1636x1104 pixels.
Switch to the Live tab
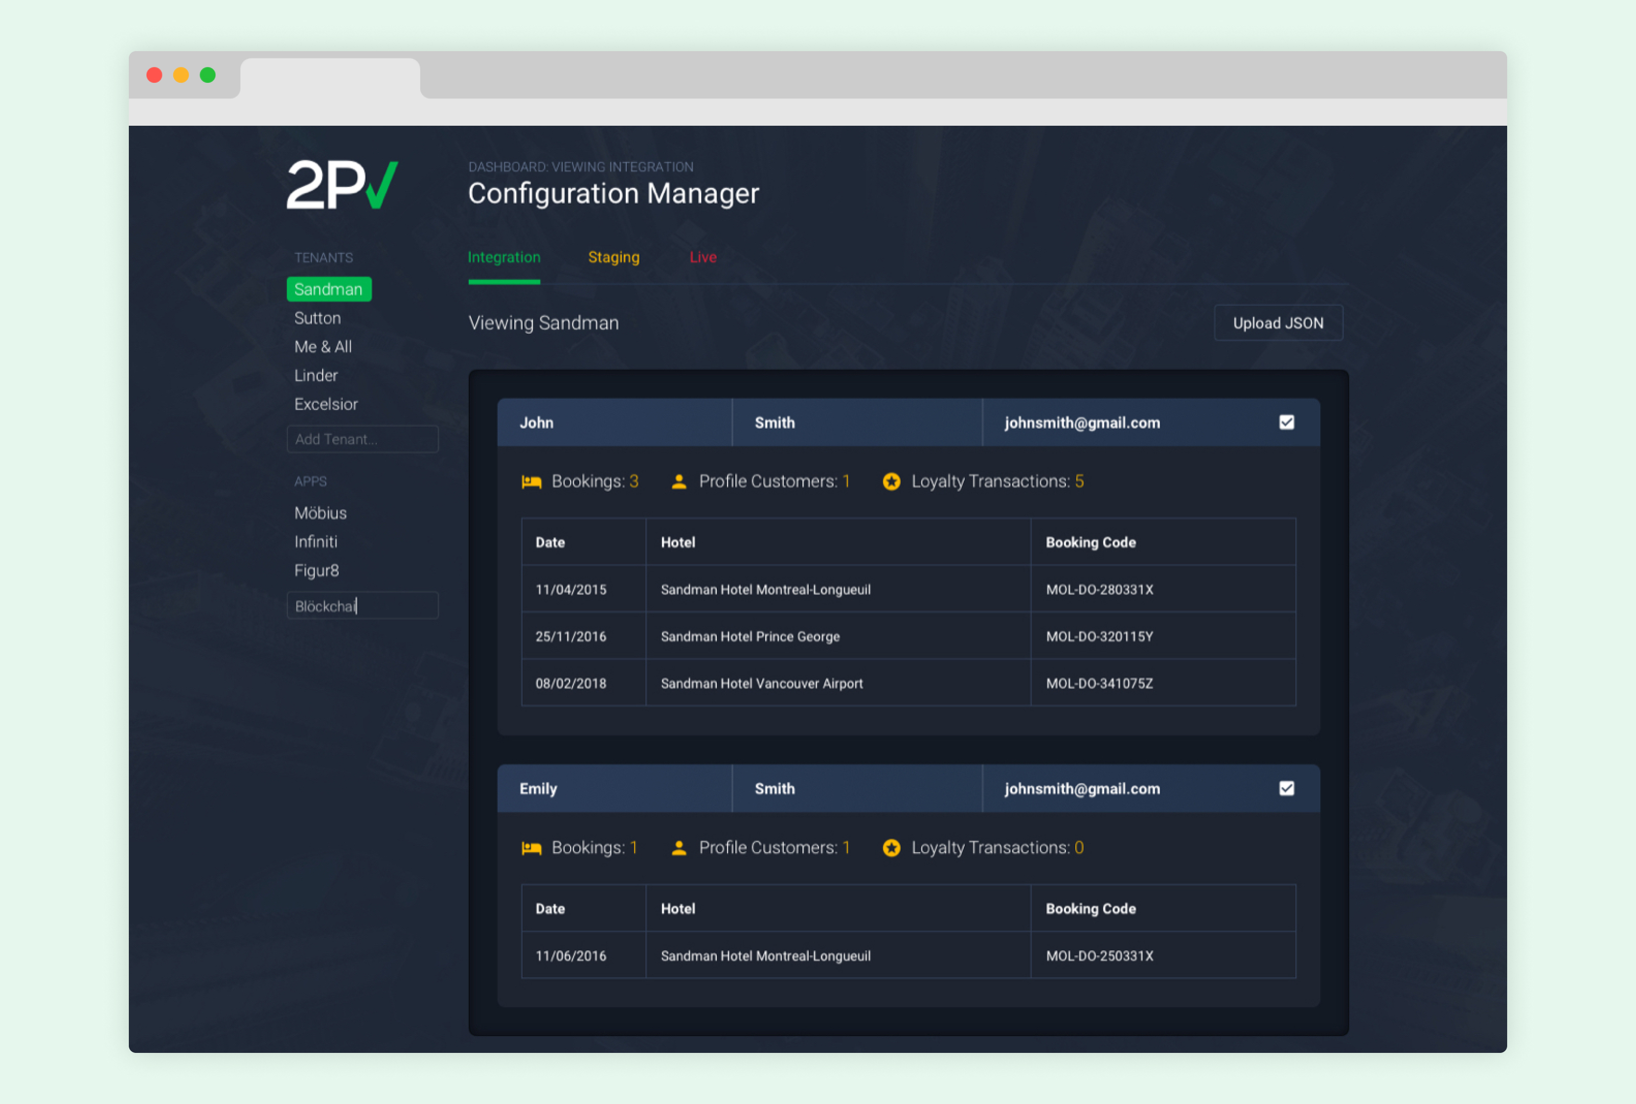tap(702, 258)
